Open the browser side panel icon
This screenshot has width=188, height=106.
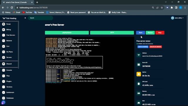coord(176,8)
